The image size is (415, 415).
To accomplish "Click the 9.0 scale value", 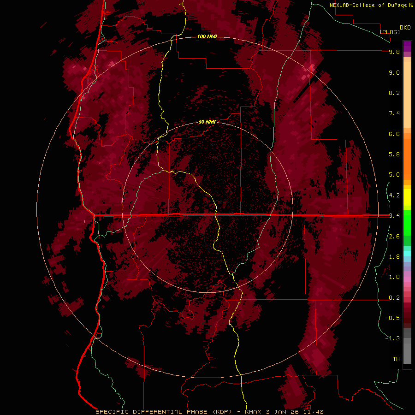I will pos(394,72).
